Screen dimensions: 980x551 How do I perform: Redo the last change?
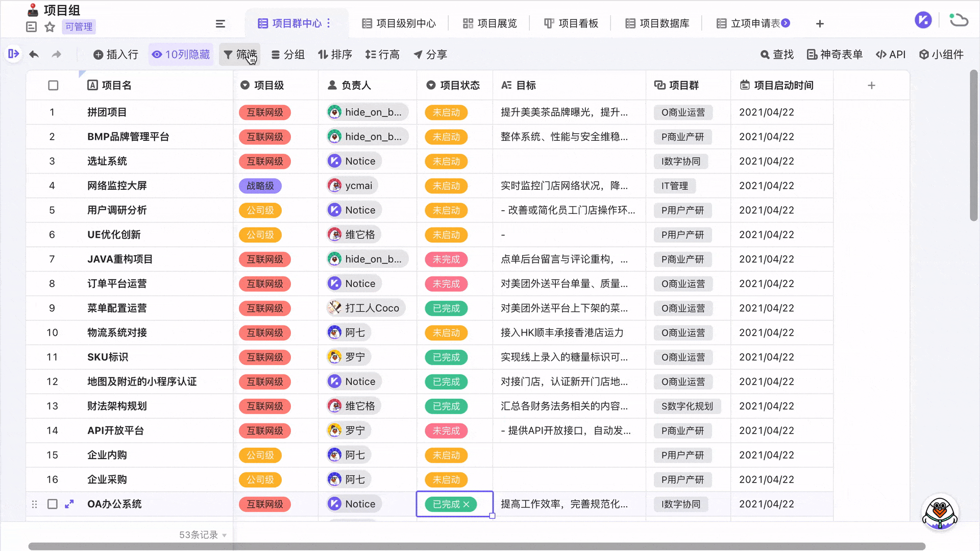pyautogui.click(x=57, y=54)
